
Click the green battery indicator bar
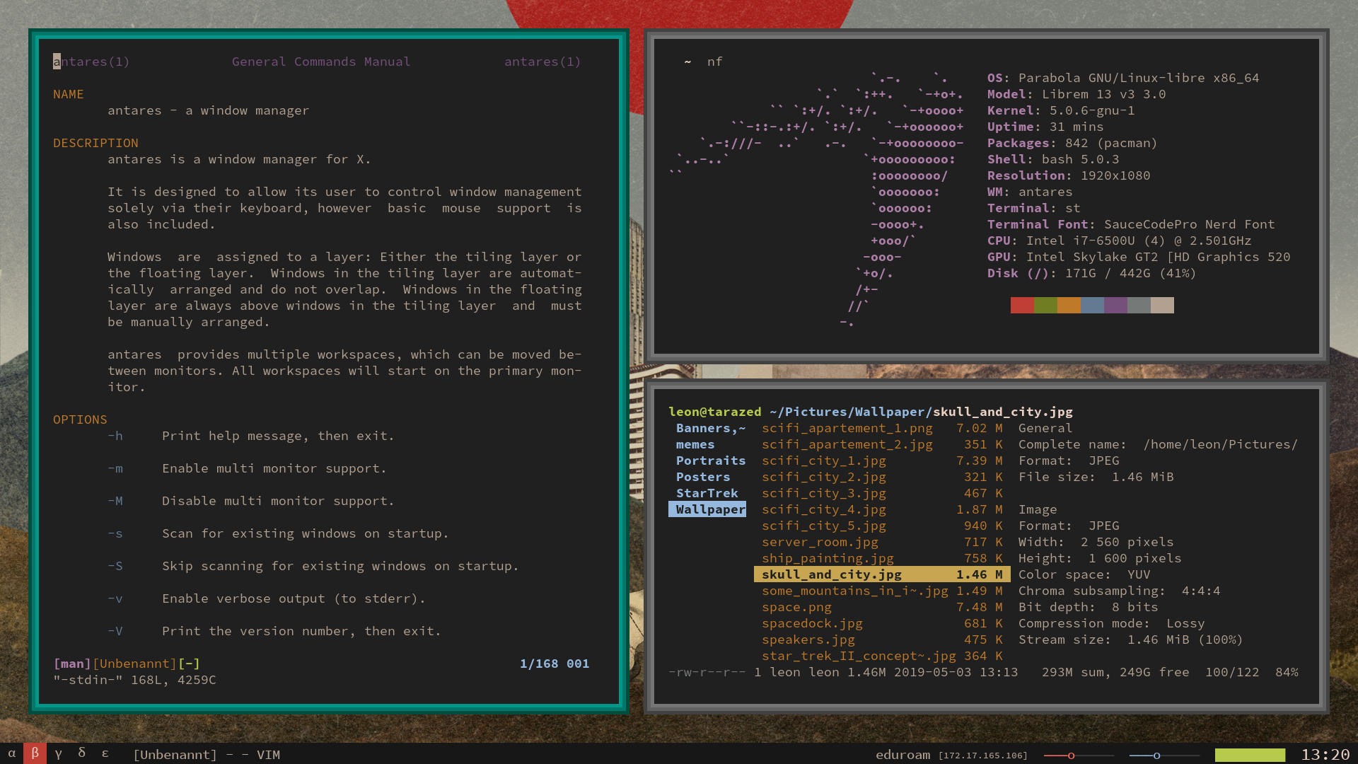pyautogui.click(x=1250, y=755)
